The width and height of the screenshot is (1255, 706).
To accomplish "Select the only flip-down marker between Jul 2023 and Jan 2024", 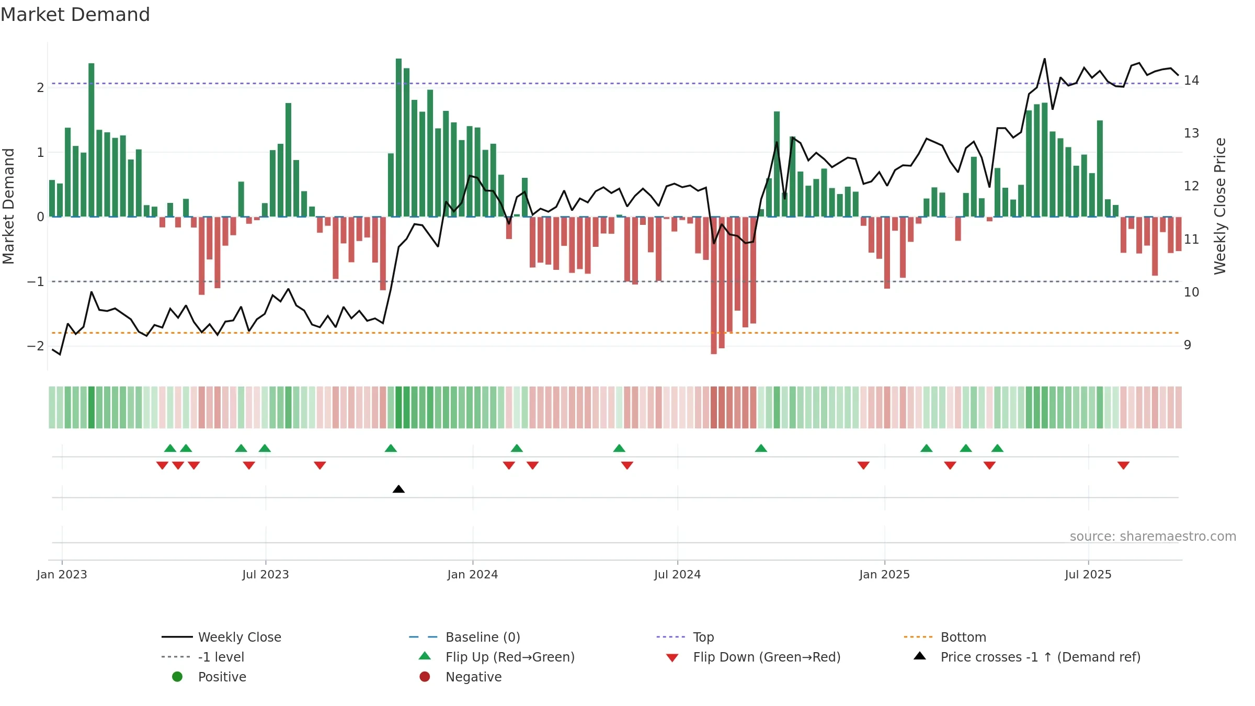I will click(320, 465).
